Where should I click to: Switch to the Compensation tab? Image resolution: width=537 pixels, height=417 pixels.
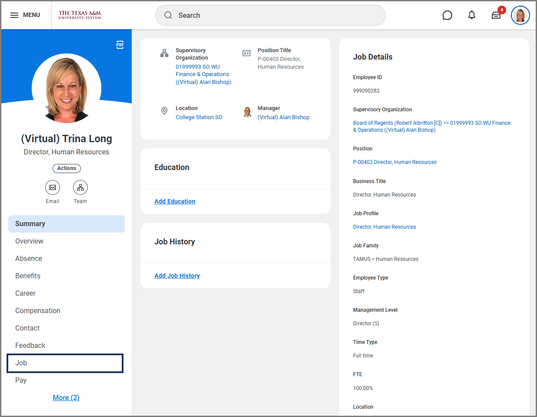coord(38,310)
